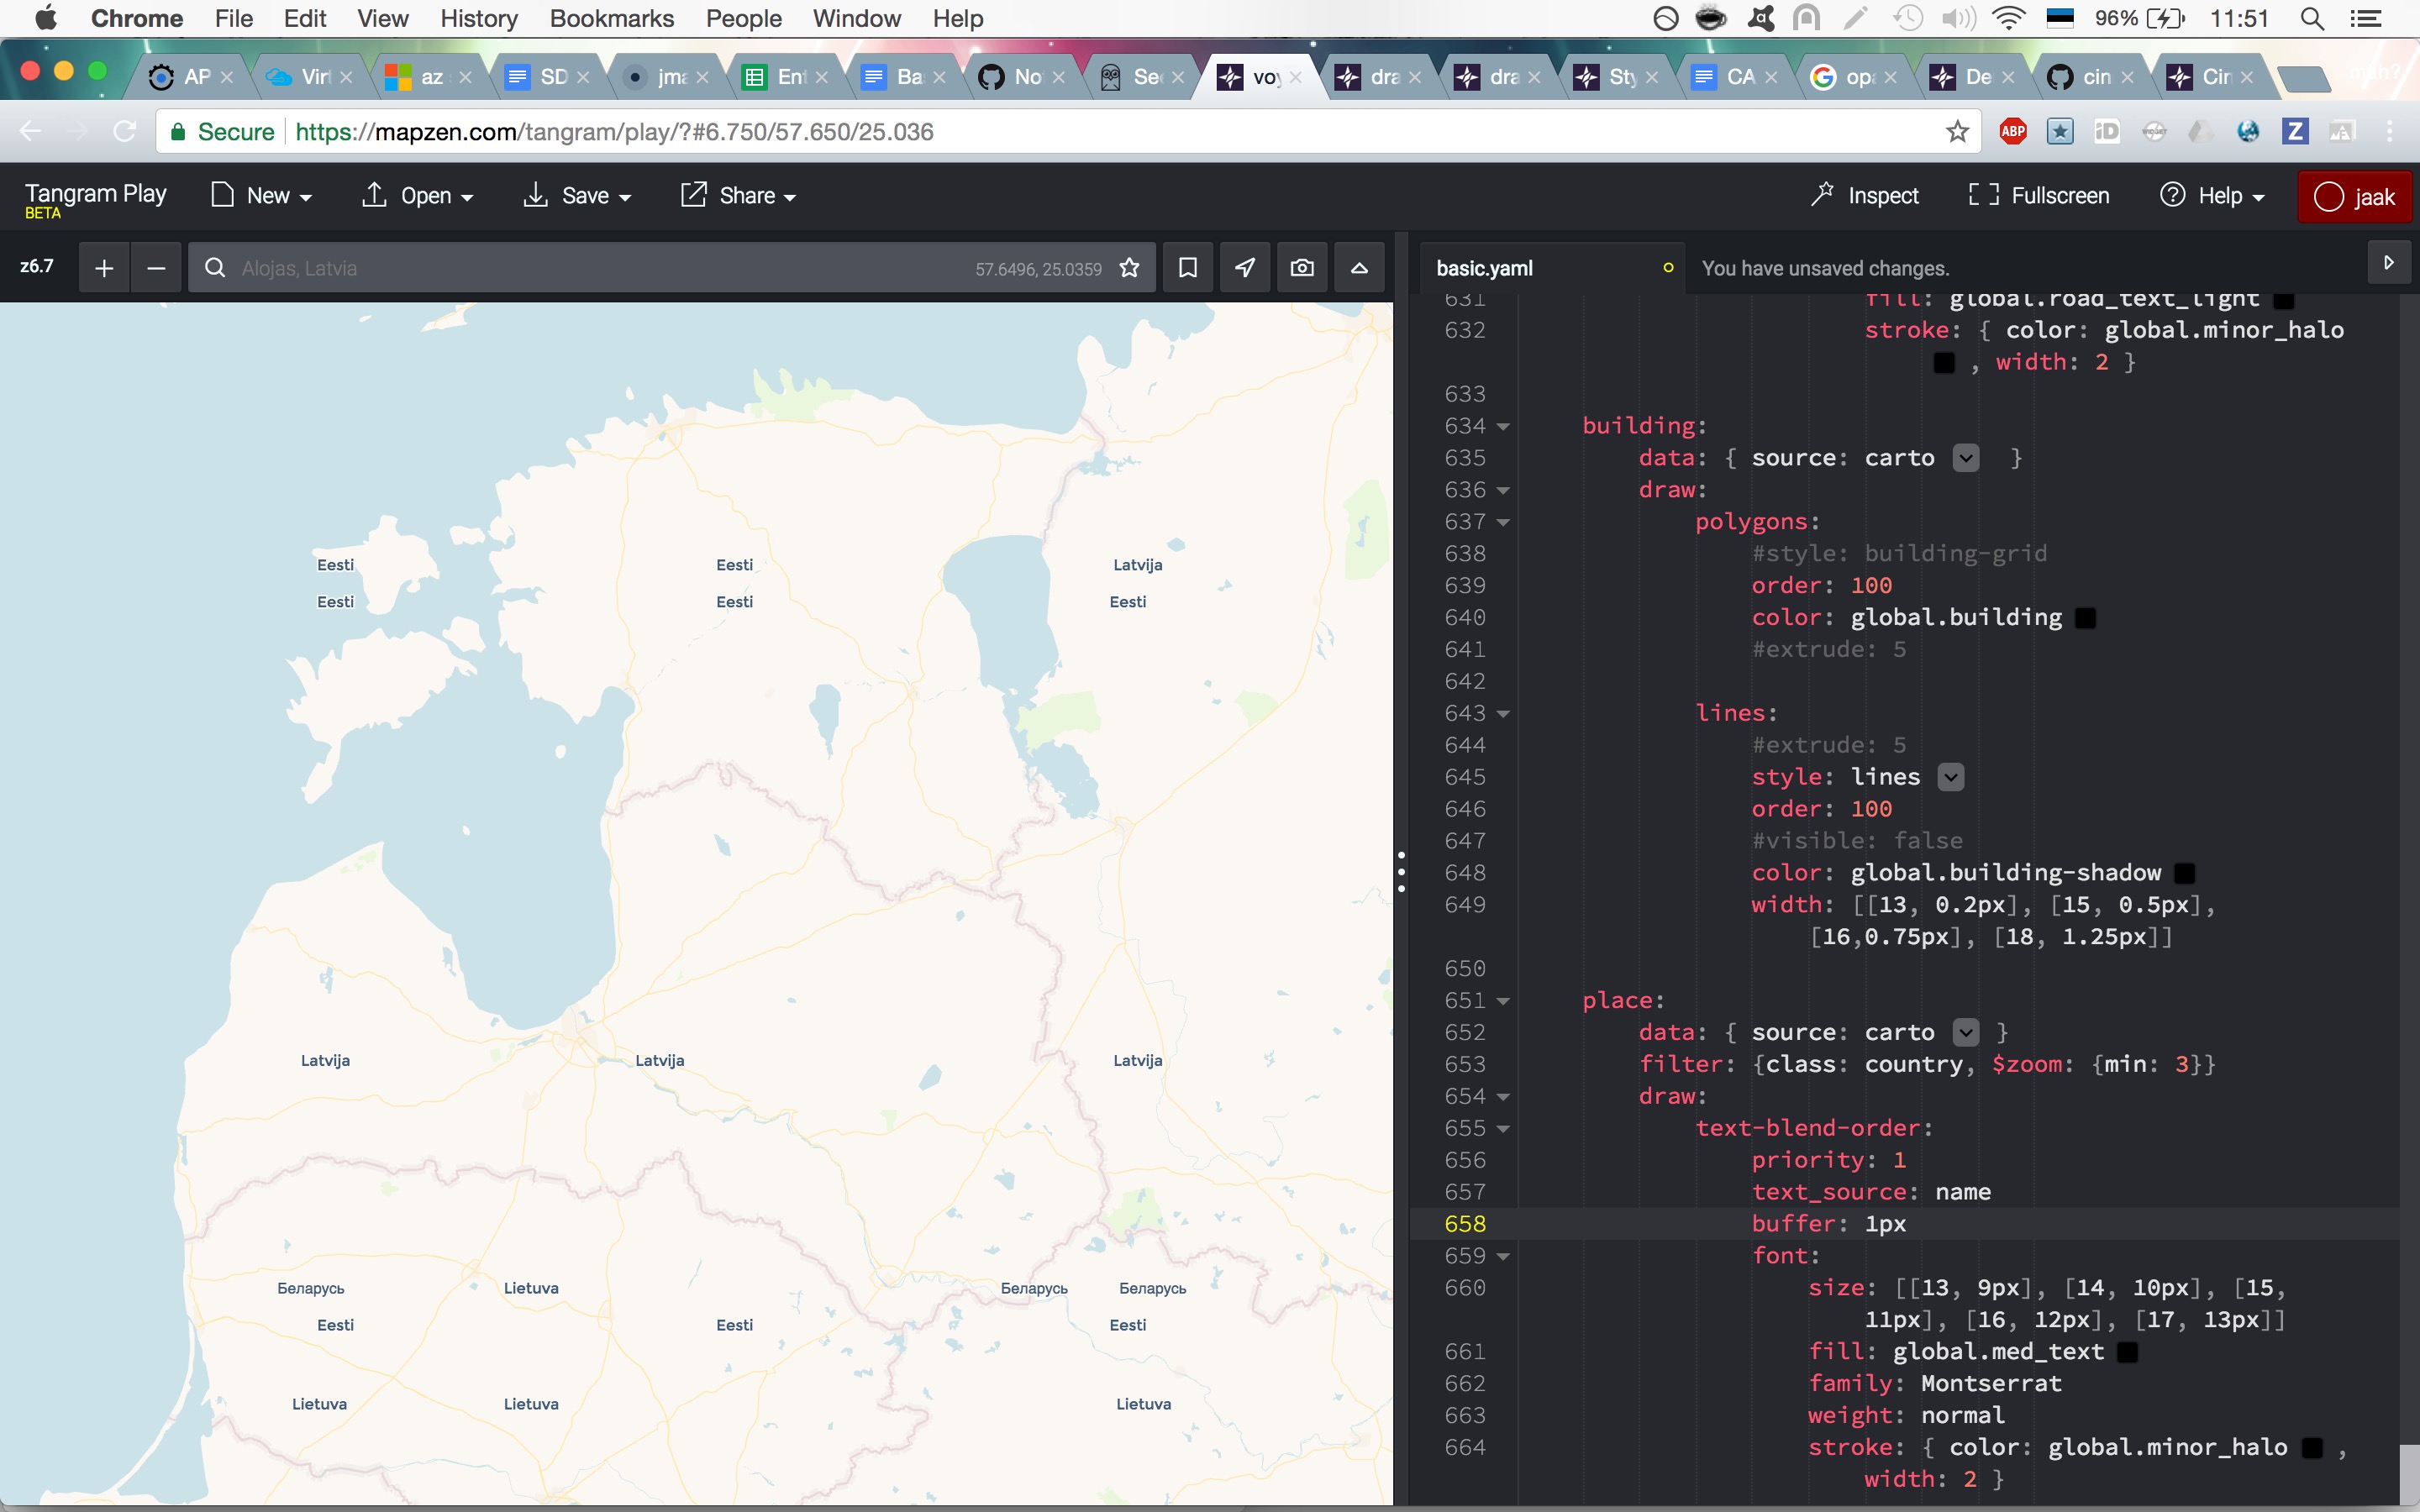
Task: Open the Save menu
Action: [x=578, y=195]
